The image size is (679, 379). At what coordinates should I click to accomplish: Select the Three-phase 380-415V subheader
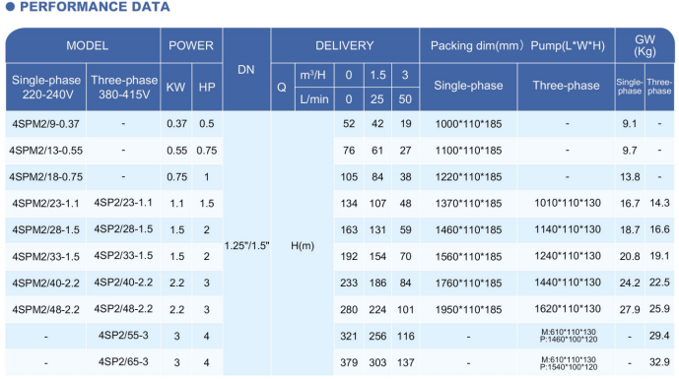tap(124, 87)
